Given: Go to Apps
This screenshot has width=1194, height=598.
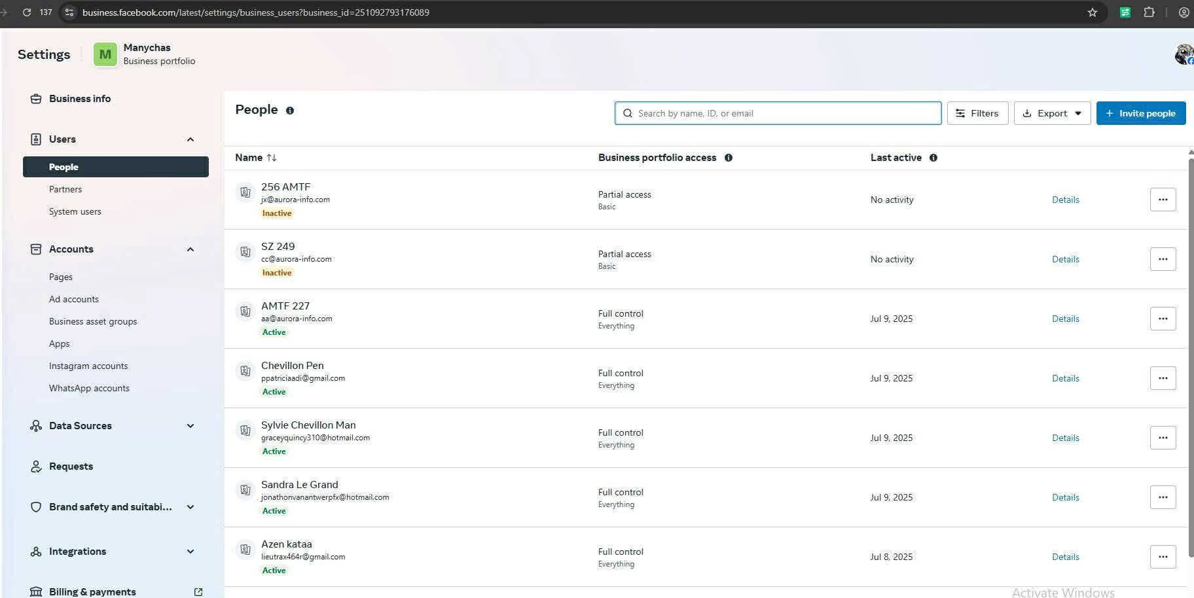Looking at the screenshot, I should 60,343.
